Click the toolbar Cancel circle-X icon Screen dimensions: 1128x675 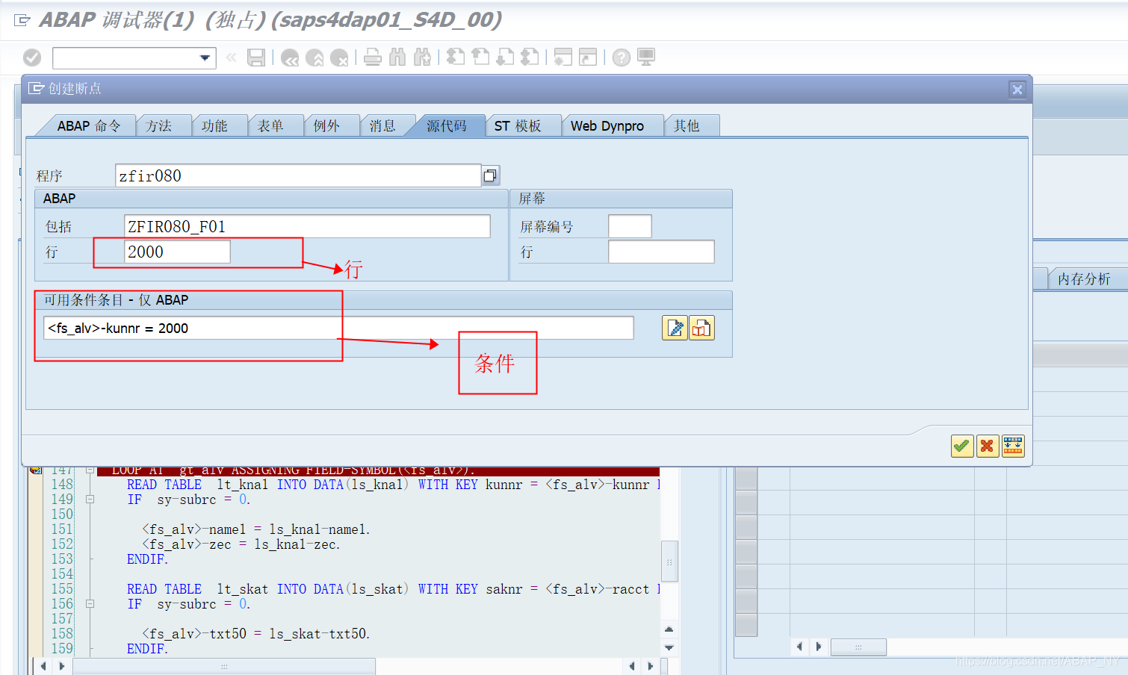[339, 57]
